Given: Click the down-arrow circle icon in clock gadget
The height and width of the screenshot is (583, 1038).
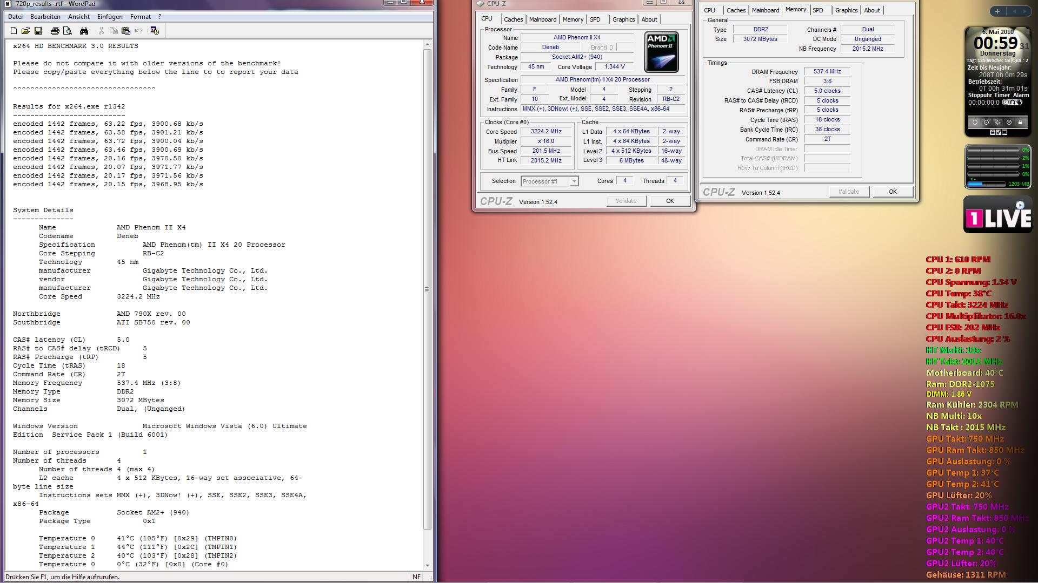Looking at the screenshot, I should pos(1009,123).
